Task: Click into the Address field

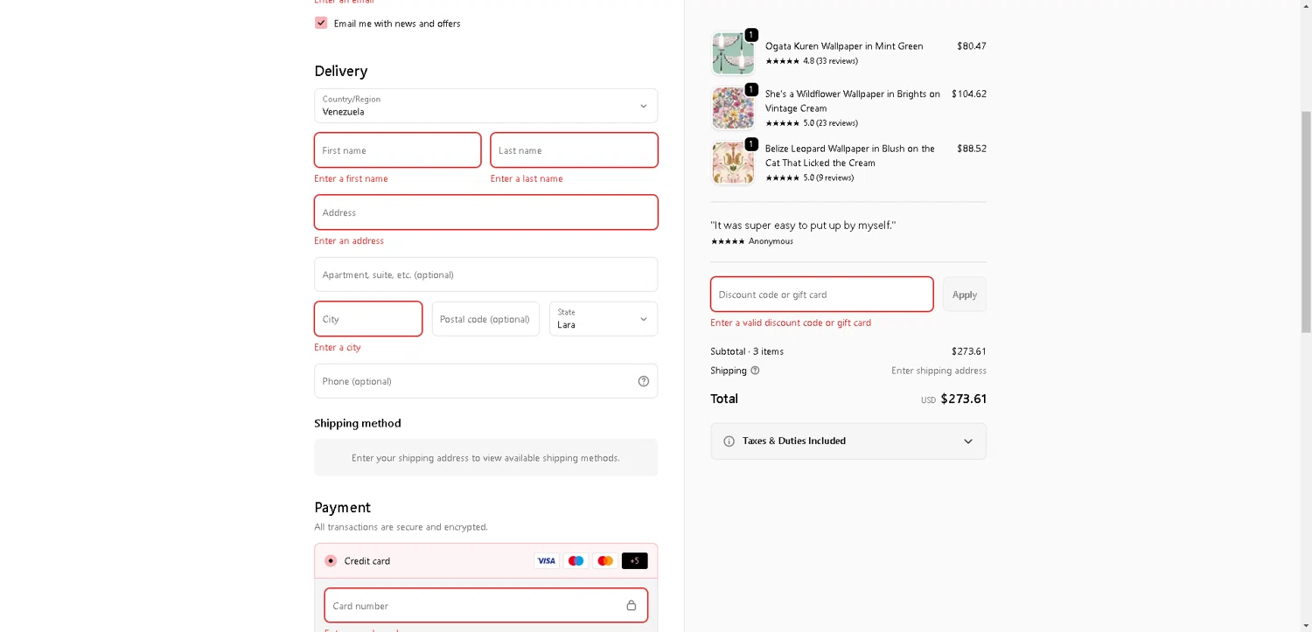Action: (x=486, y=212)
